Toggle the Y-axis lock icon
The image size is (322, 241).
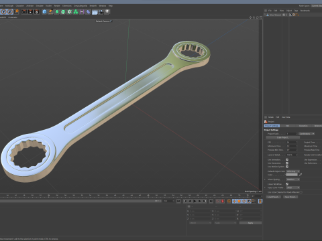(4, 11)
